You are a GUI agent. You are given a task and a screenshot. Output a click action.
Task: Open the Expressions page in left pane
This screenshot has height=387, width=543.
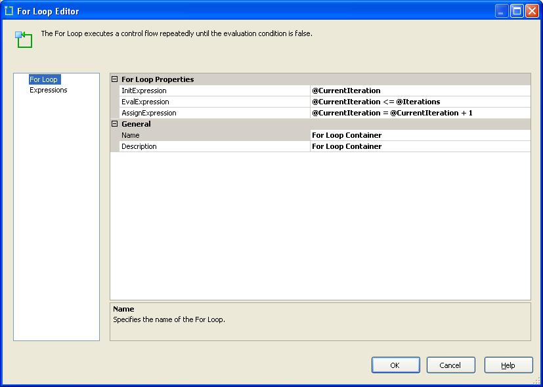coord(48,91)
